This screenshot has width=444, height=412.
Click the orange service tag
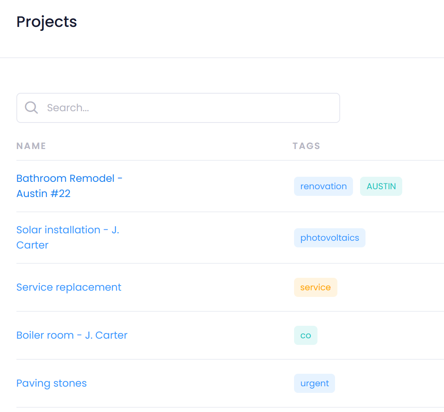[315, 287]
